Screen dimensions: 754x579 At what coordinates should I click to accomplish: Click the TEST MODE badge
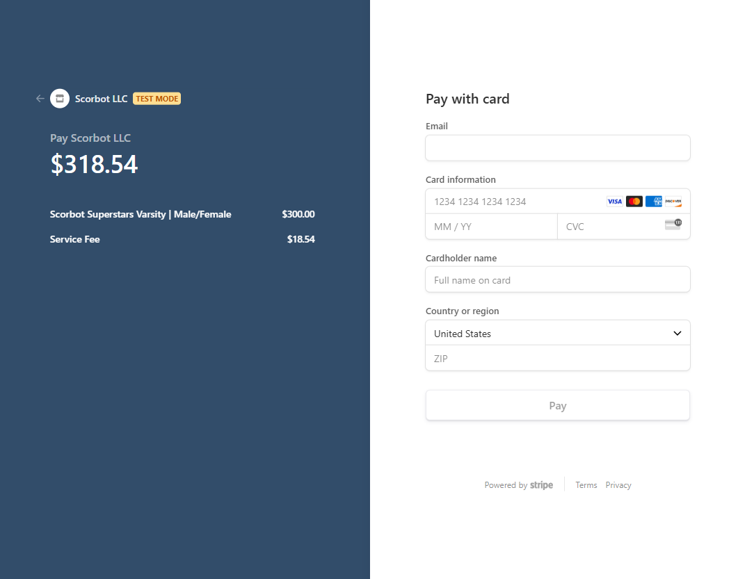[x=157, y=99]
